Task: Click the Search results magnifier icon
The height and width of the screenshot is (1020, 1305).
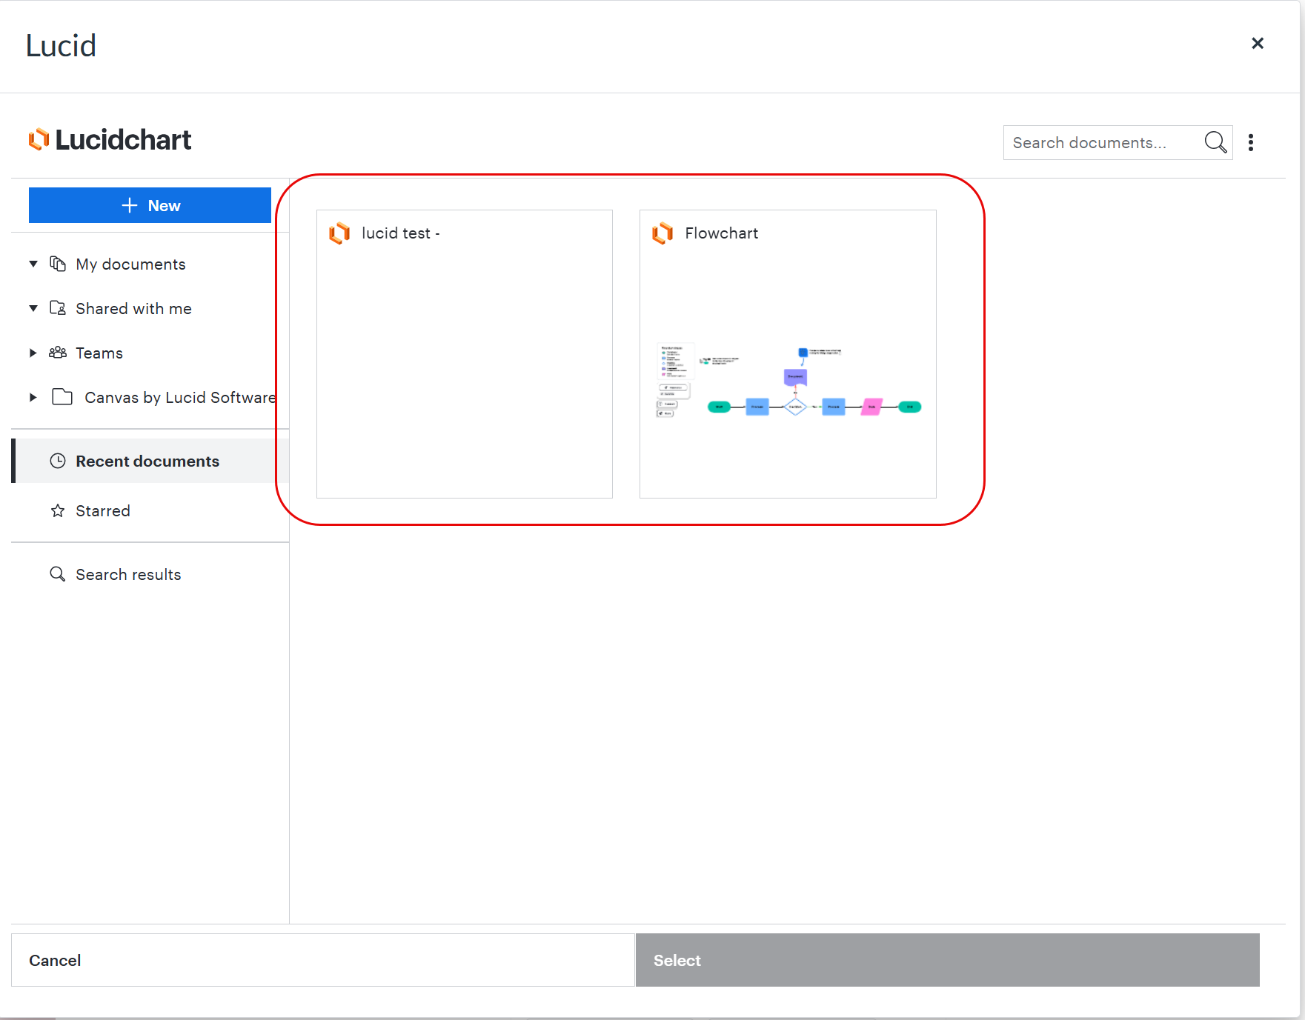Action: pyautogui.click(x=58, y=574)
